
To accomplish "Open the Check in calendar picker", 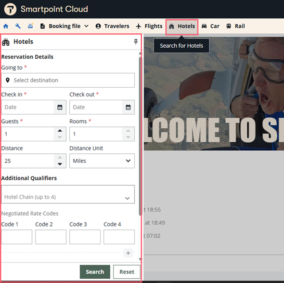I will [60, 107].
